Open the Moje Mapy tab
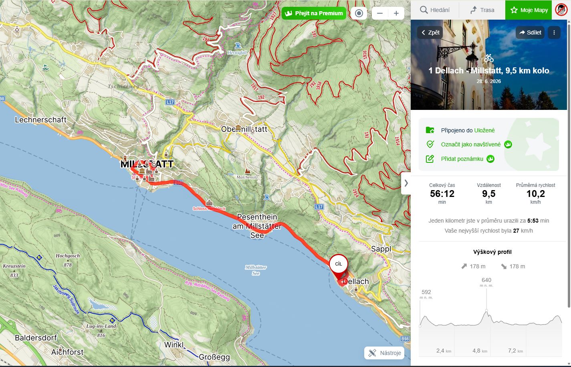The height and width of the screenshot is (367, 571). (529, 10)
